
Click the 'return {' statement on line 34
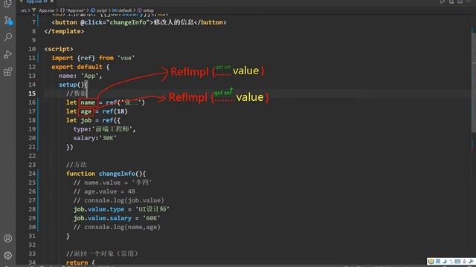pyautogui.click(x=80, y=263)
